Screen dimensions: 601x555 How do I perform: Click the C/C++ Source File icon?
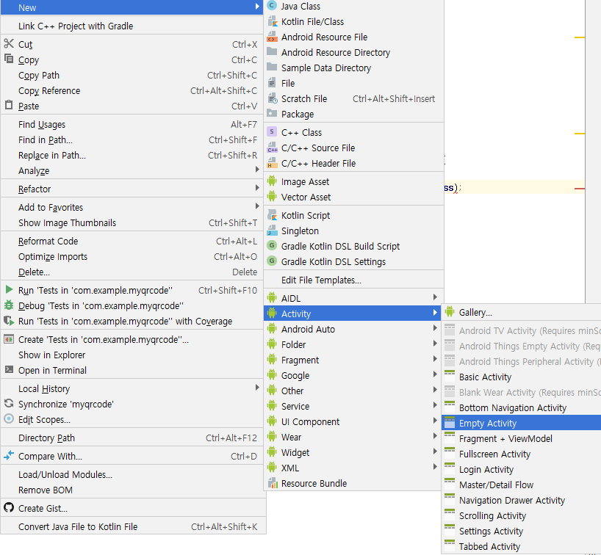point(272,148)
